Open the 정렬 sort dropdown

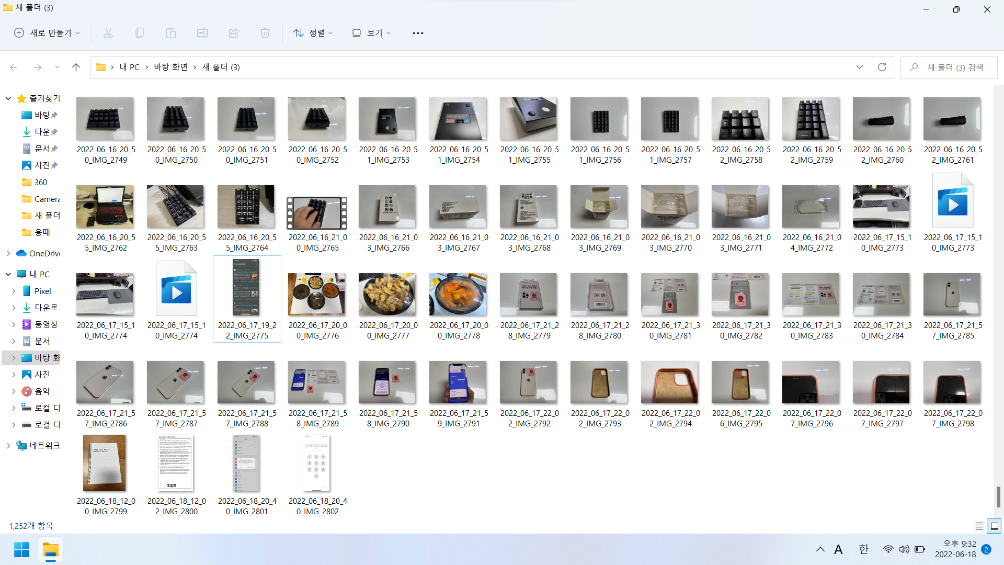point(313,33)
